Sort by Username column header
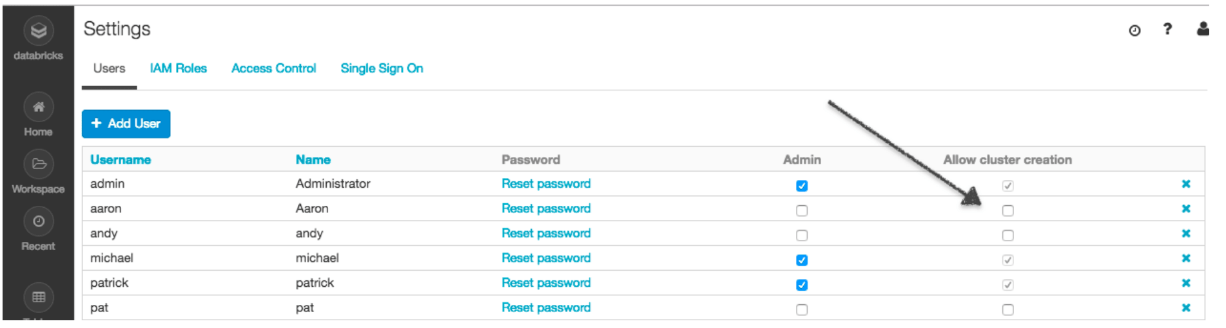The width and height of the screenshot is (1226, 328). (121, 160)
